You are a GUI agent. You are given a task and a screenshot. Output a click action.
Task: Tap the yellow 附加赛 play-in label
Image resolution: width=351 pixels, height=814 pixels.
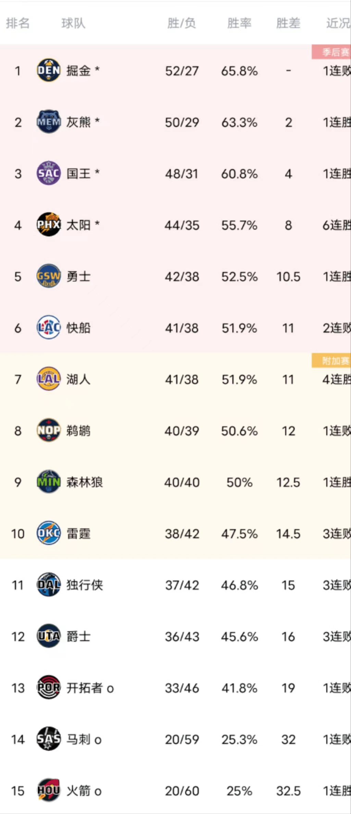(x=331, y=361)
